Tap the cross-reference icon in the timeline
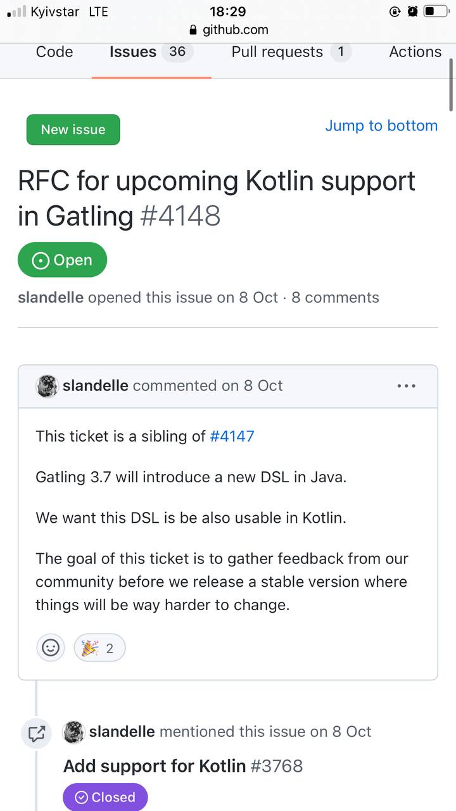 pyautogui.click(x=36, y=733)
